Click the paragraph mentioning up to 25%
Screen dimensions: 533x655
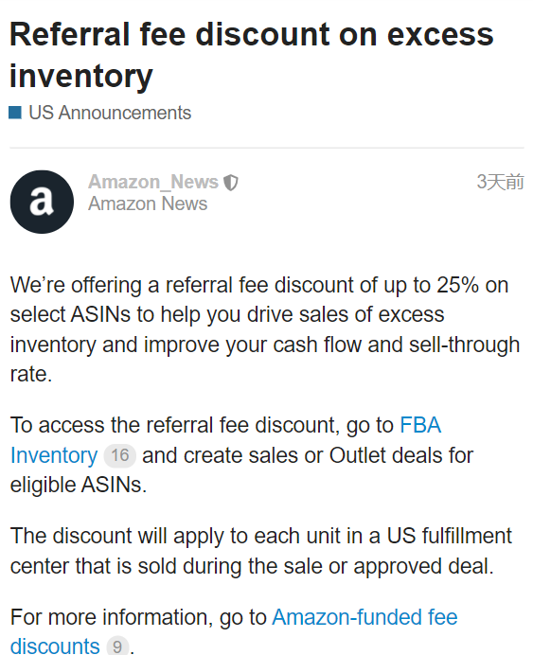point(265,329)
